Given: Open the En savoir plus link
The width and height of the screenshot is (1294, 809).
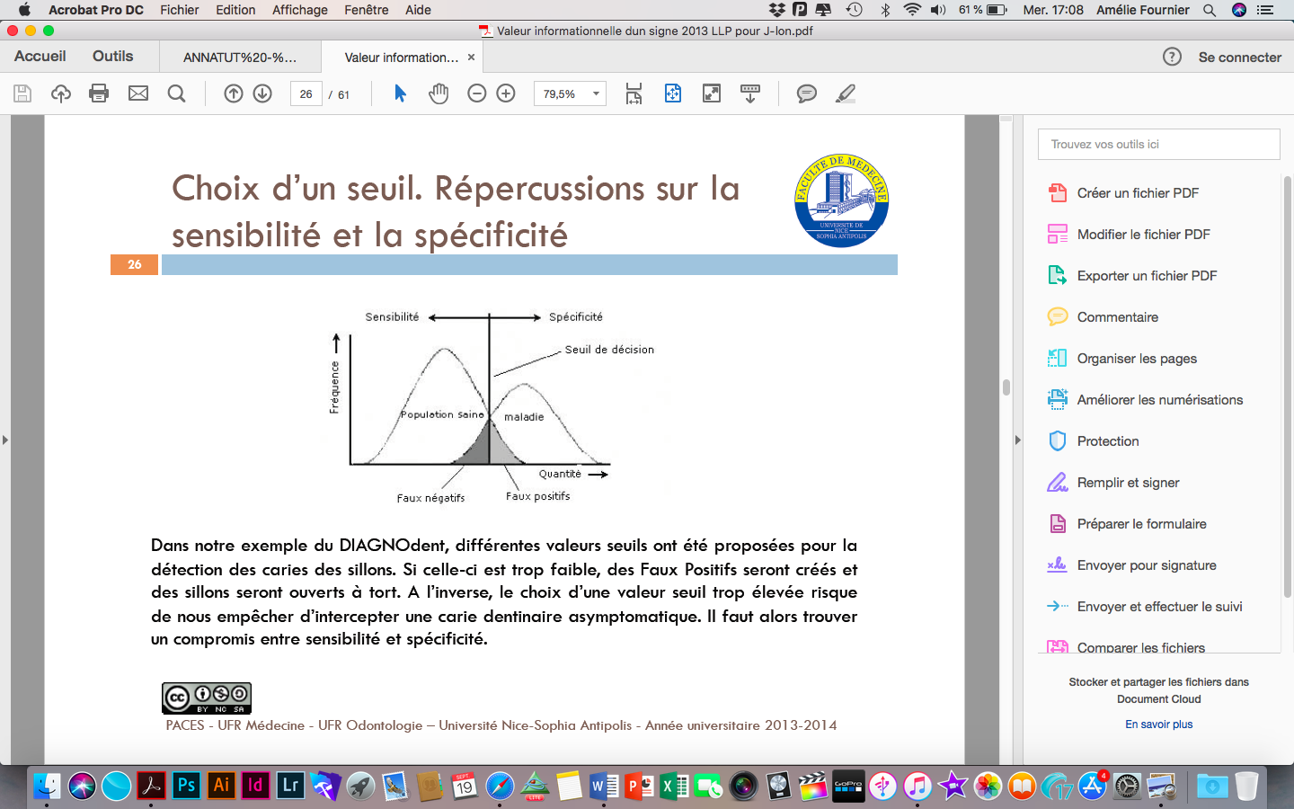Looking at the screenshot, I should [x=1158, y=725].
